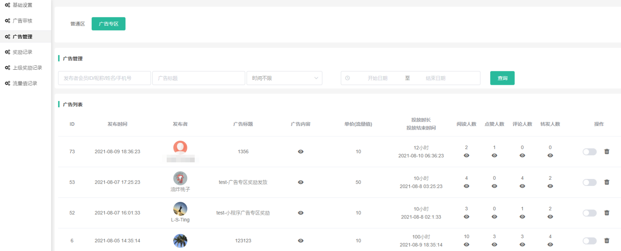Open the 时间不限 dropdown
Image resolution: width=621 pixels, height=251 pixels.
pos(284,78)
